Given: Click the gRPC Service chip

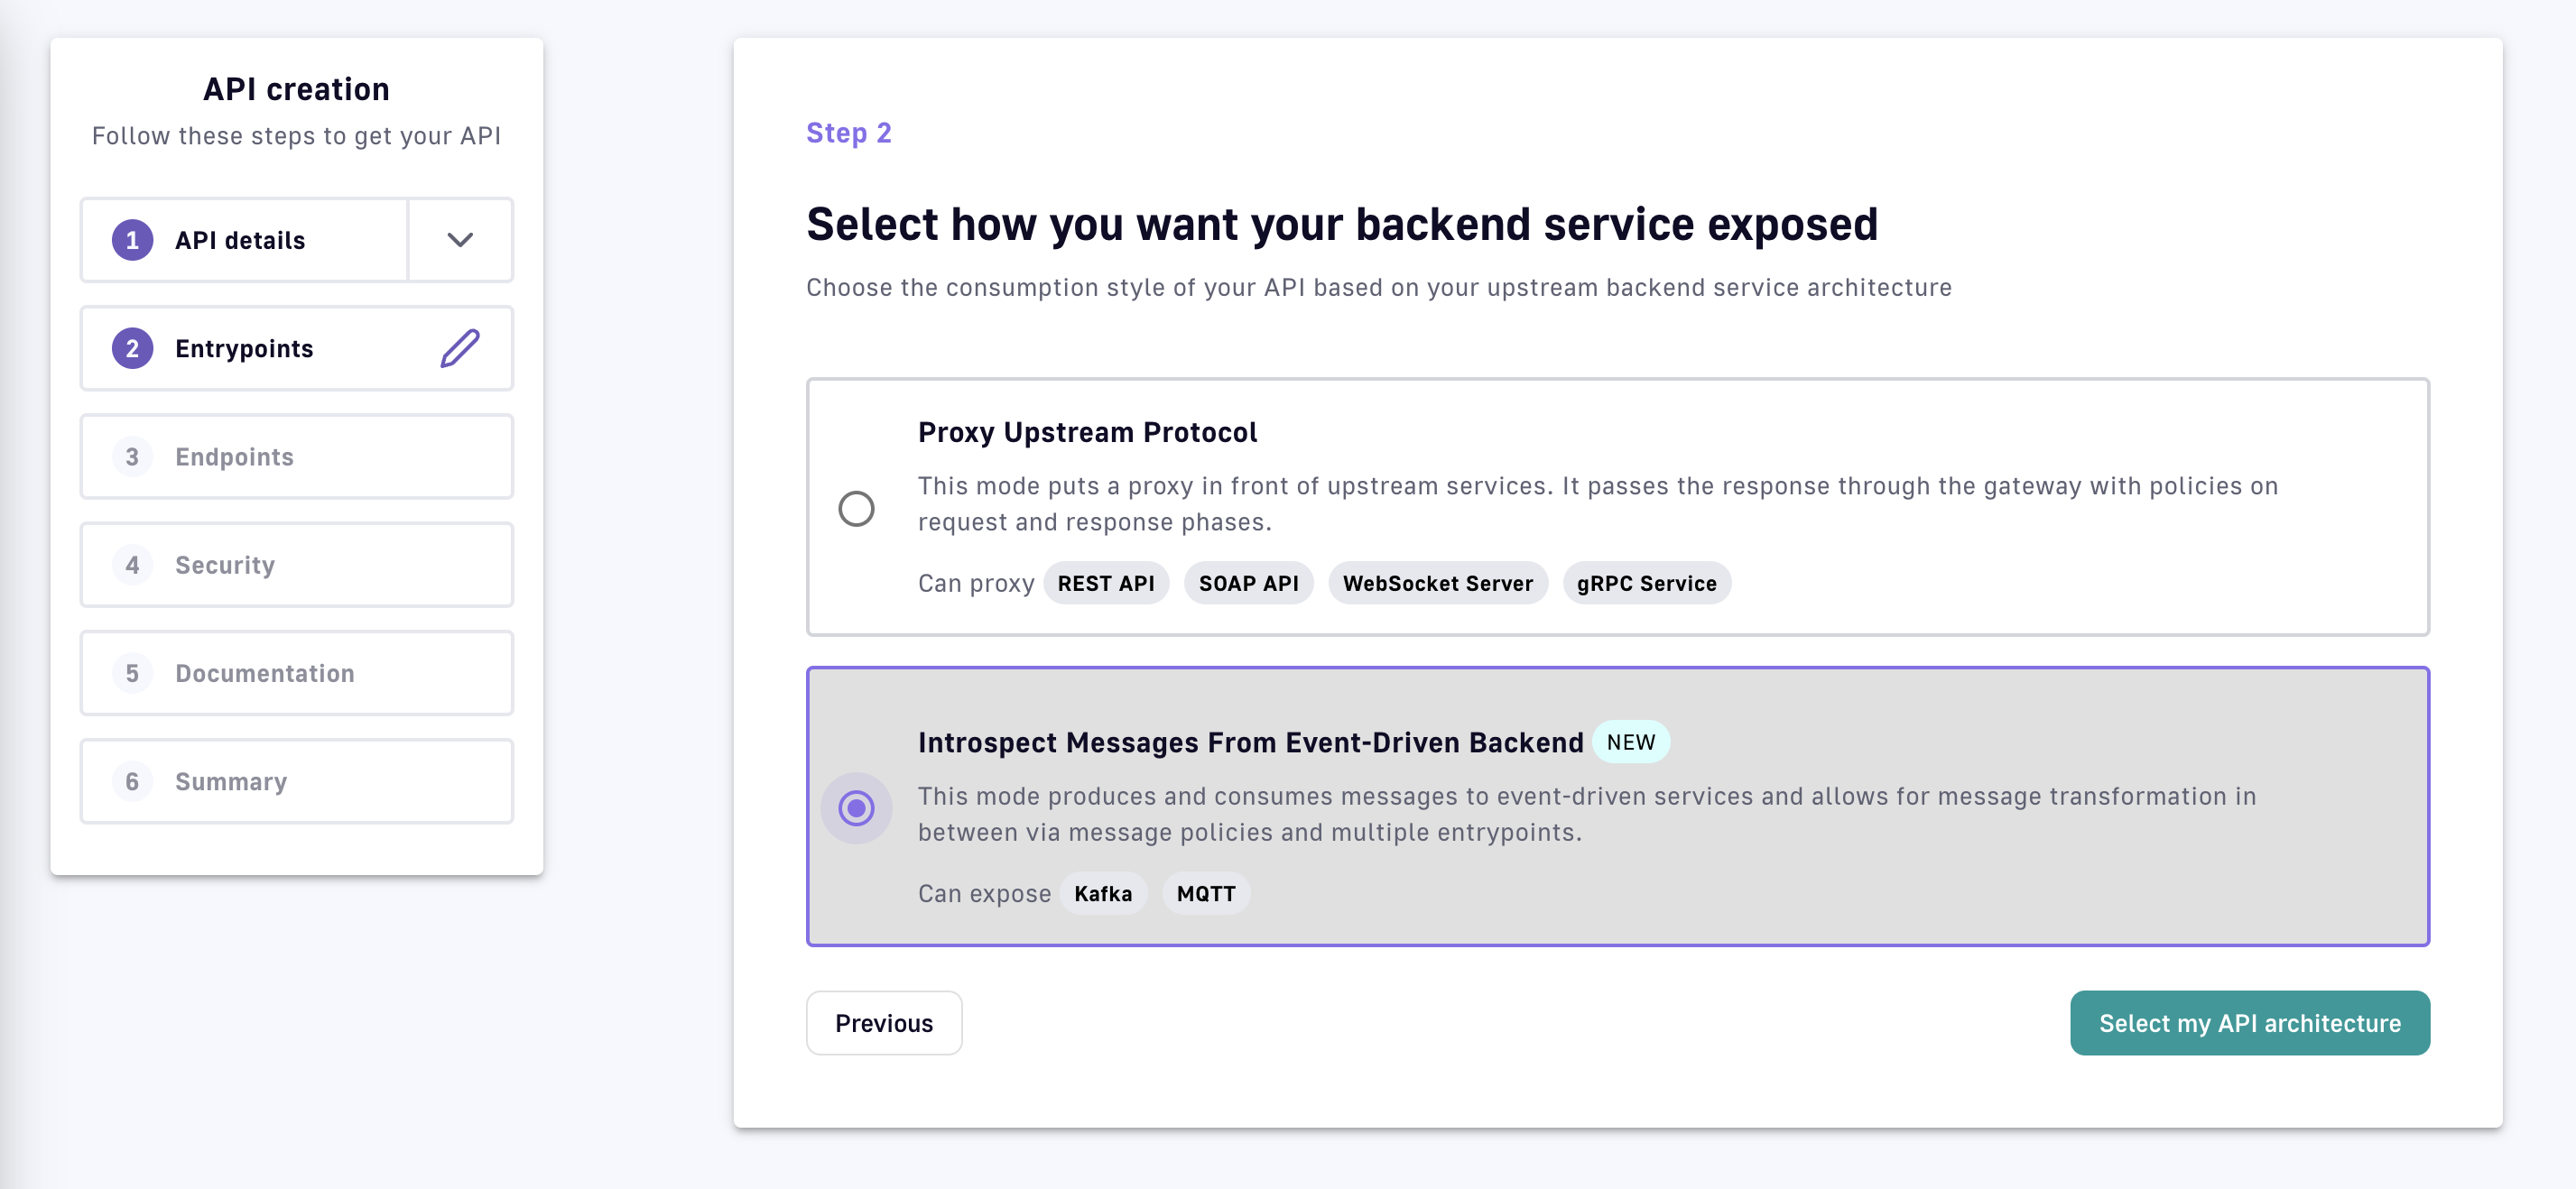Looking at the screenshot, I should 1646,584.
